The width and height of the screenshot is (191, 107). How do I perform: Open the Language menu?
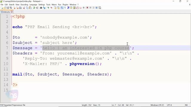point(33,5)
